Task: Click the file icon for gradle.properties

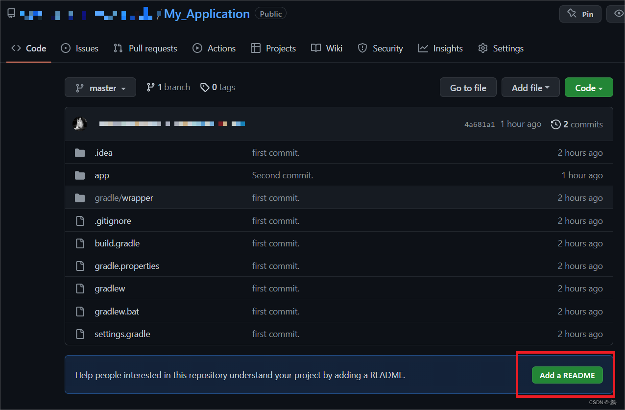Action: (x=80, y=266)
